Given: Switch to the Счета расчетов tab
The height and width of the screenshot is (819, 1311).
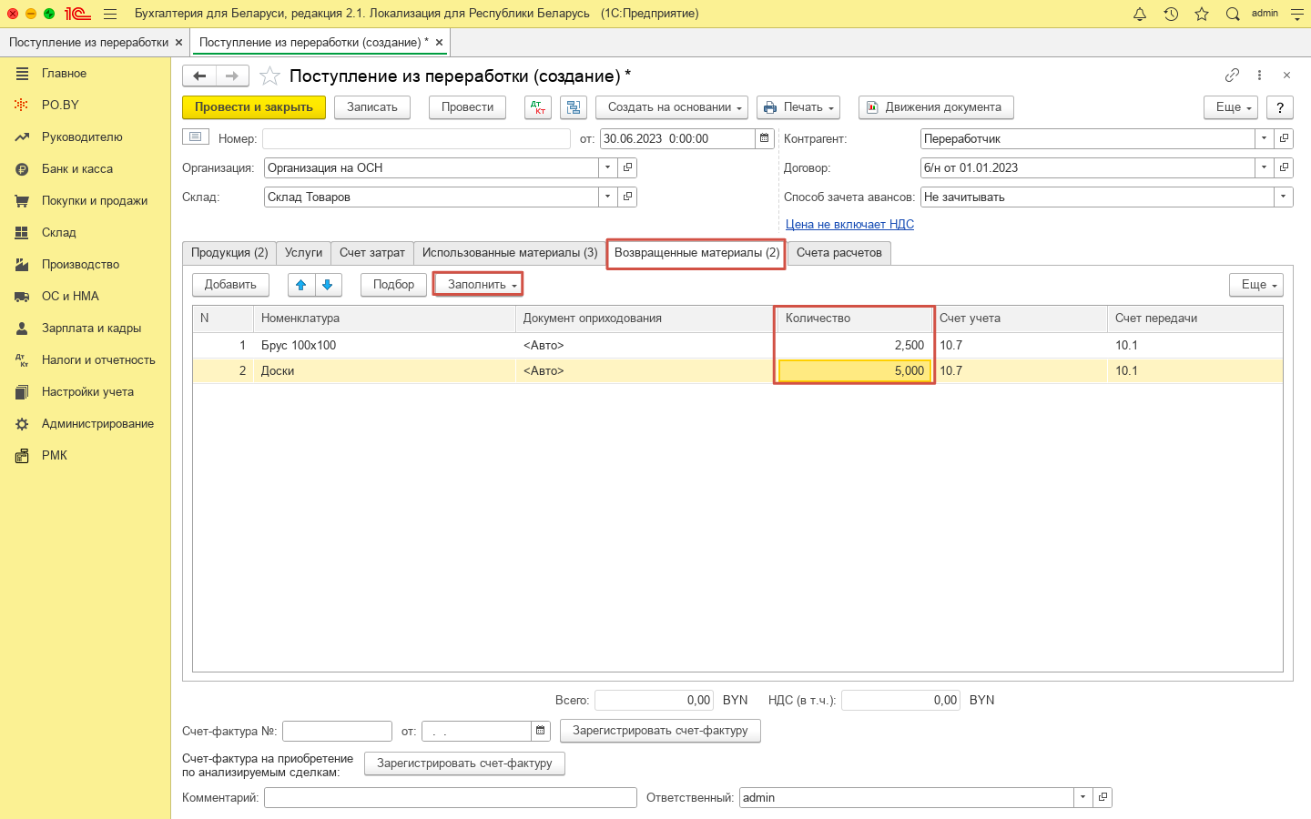Looking at the screenshot, I should coord(838,253).
